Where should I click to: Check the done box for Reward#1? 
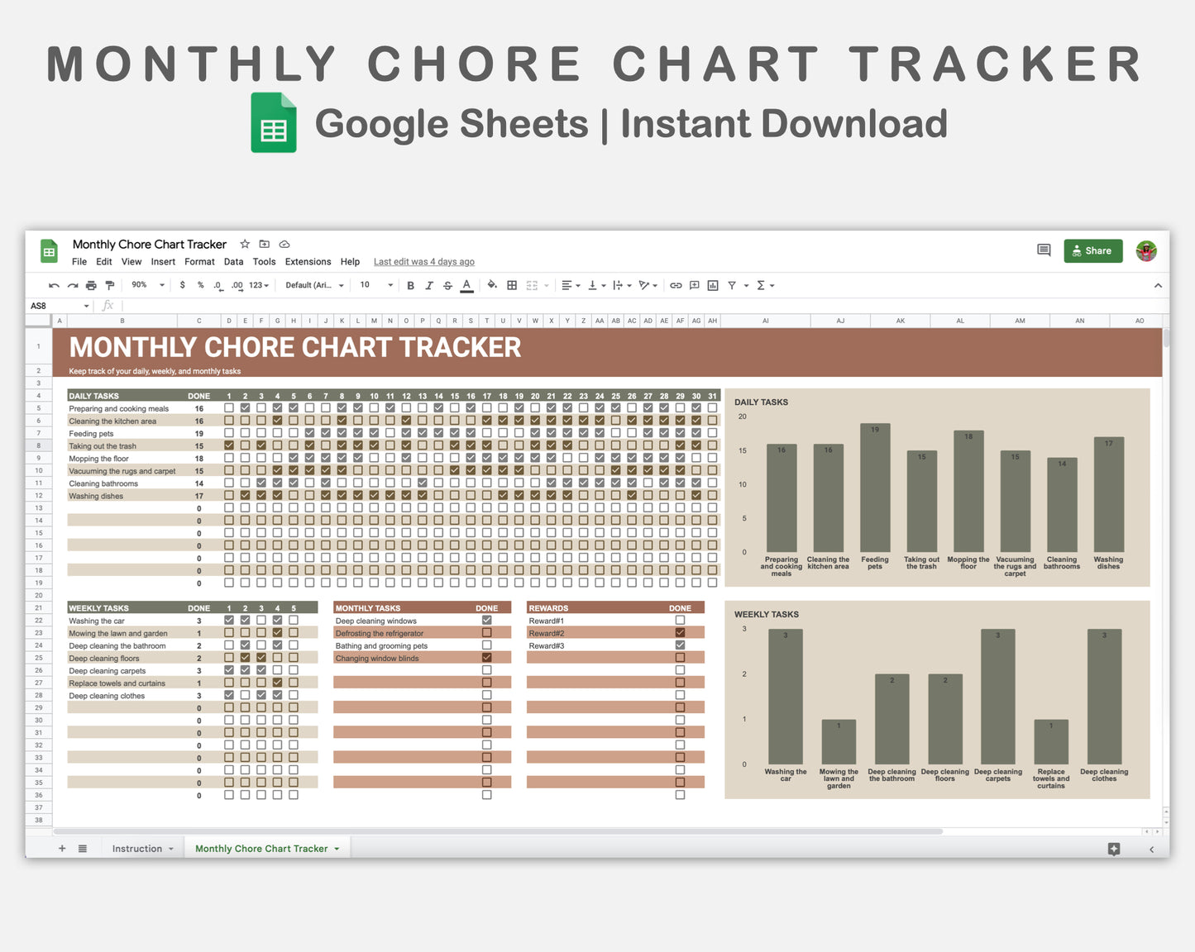click(680, 619)
